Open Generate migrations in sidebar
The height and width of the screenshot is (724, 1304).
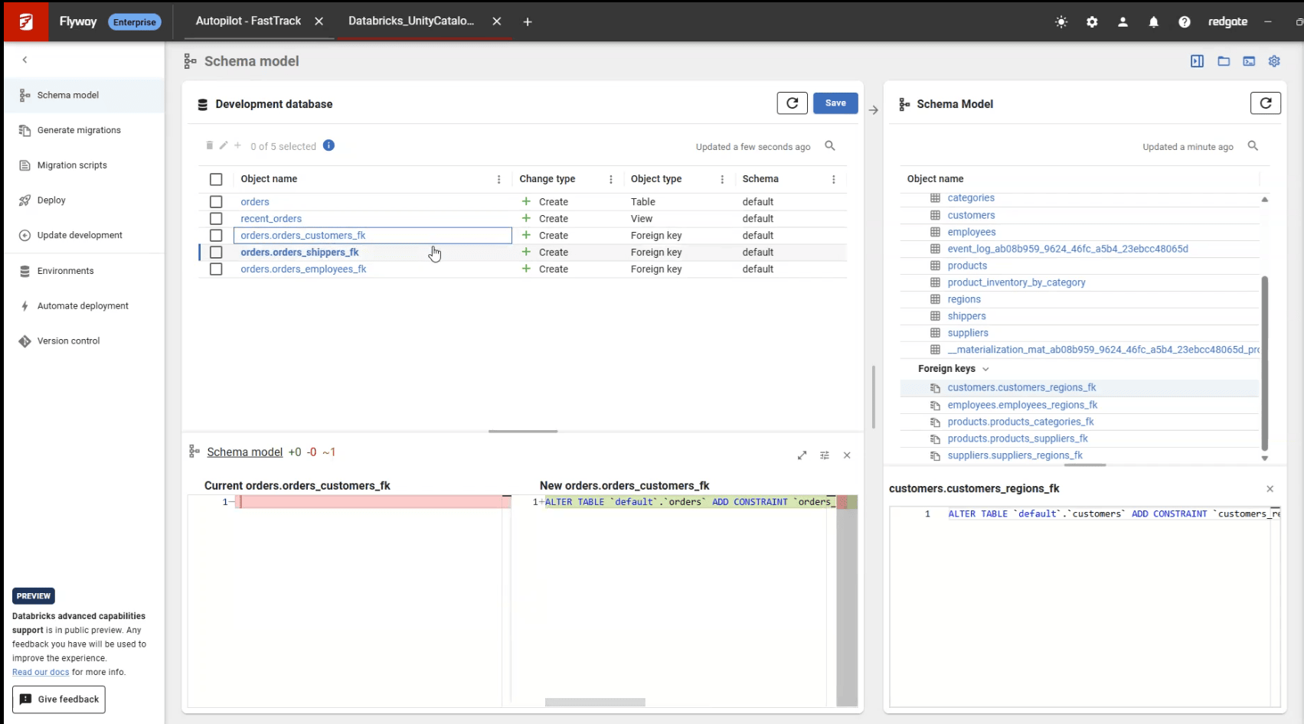[x=79, y=130]
